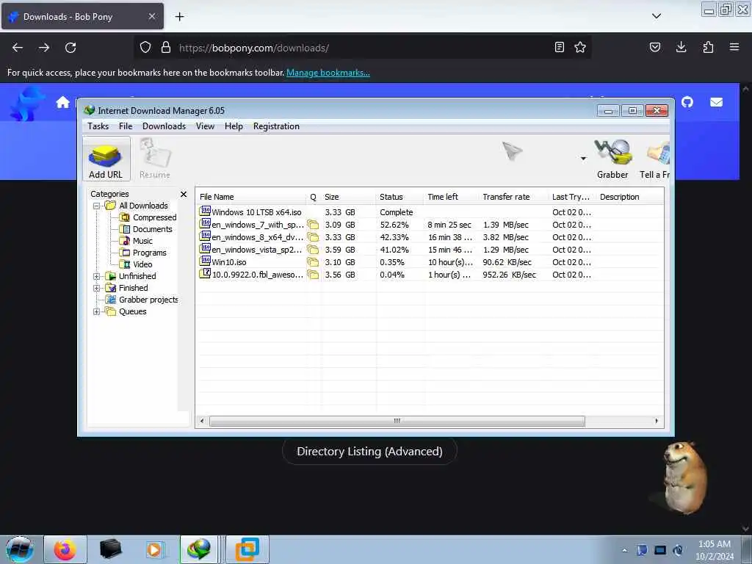
Task: Click the Q column header
Action: tap(313, 197)
